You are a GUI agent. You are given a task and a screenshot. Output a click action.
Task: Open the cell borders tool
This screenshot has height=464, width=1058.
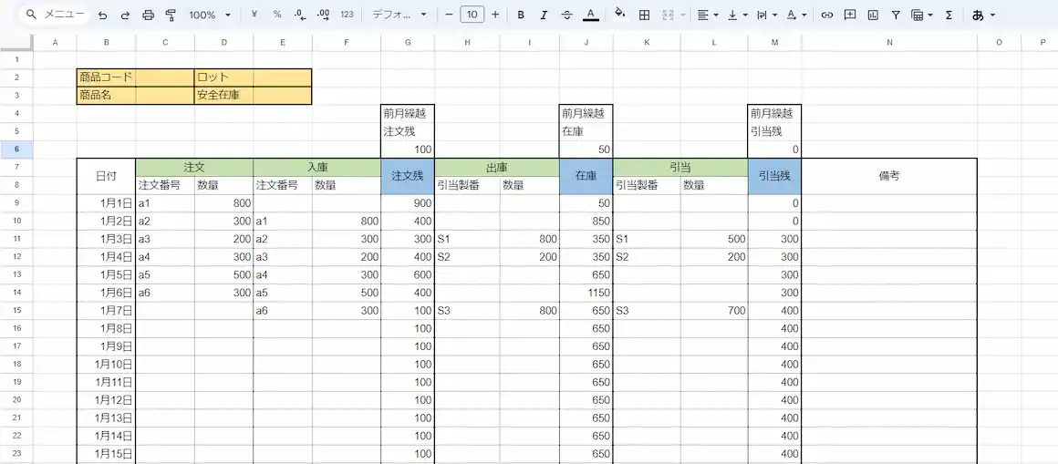pos(644,15)
